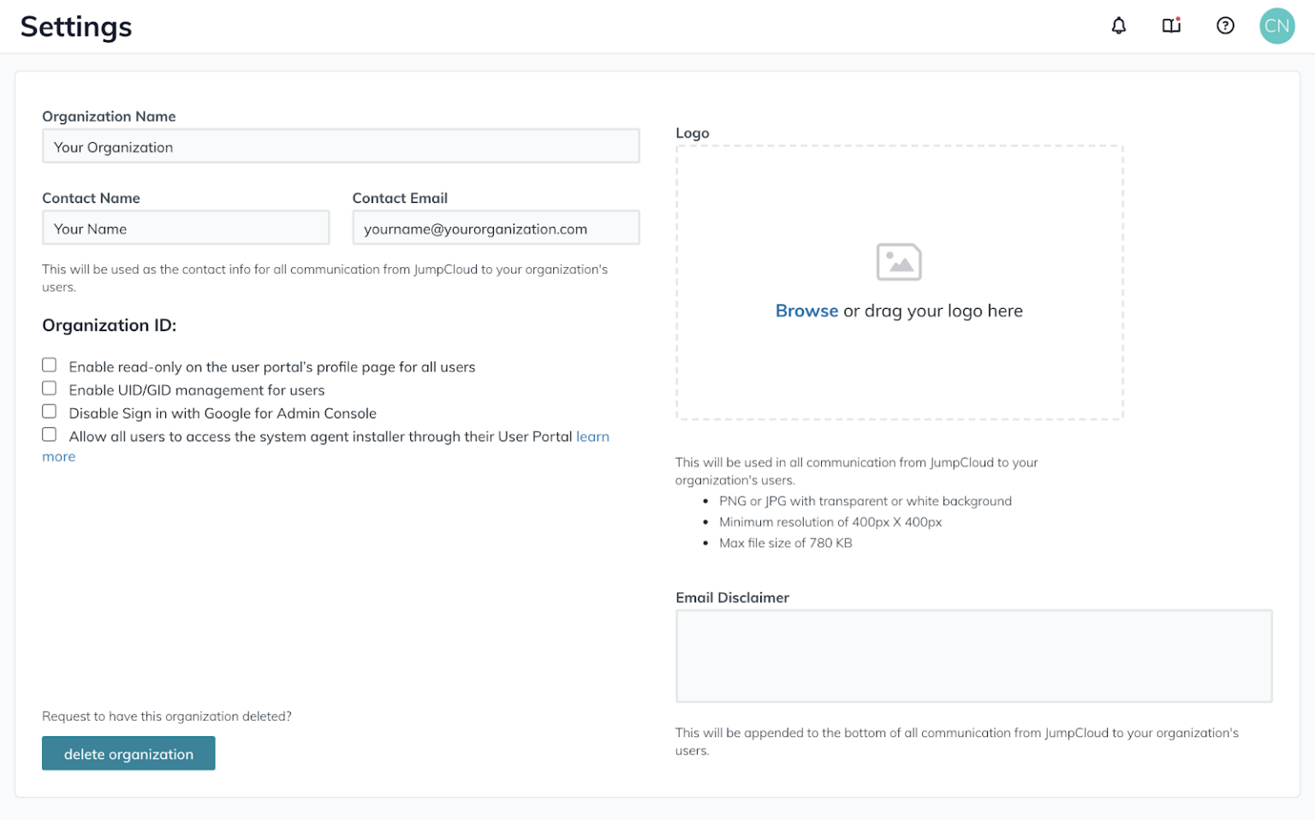Click the image placeholder icon in Logo area
This screenshot has height=820, width=1315.
pos(899,262)
